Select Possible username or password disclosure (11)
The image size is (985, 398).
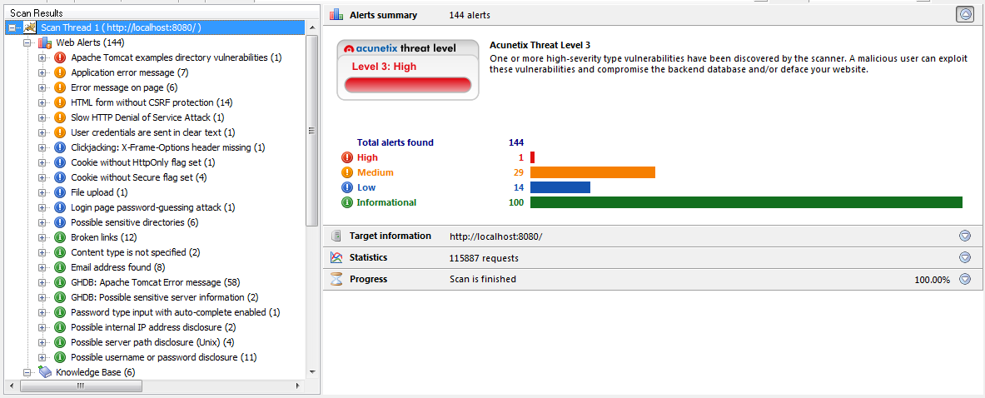tap(164, 357)
